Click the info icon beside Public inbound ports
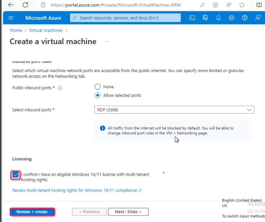The image size is (265, 222). point(60,88)
